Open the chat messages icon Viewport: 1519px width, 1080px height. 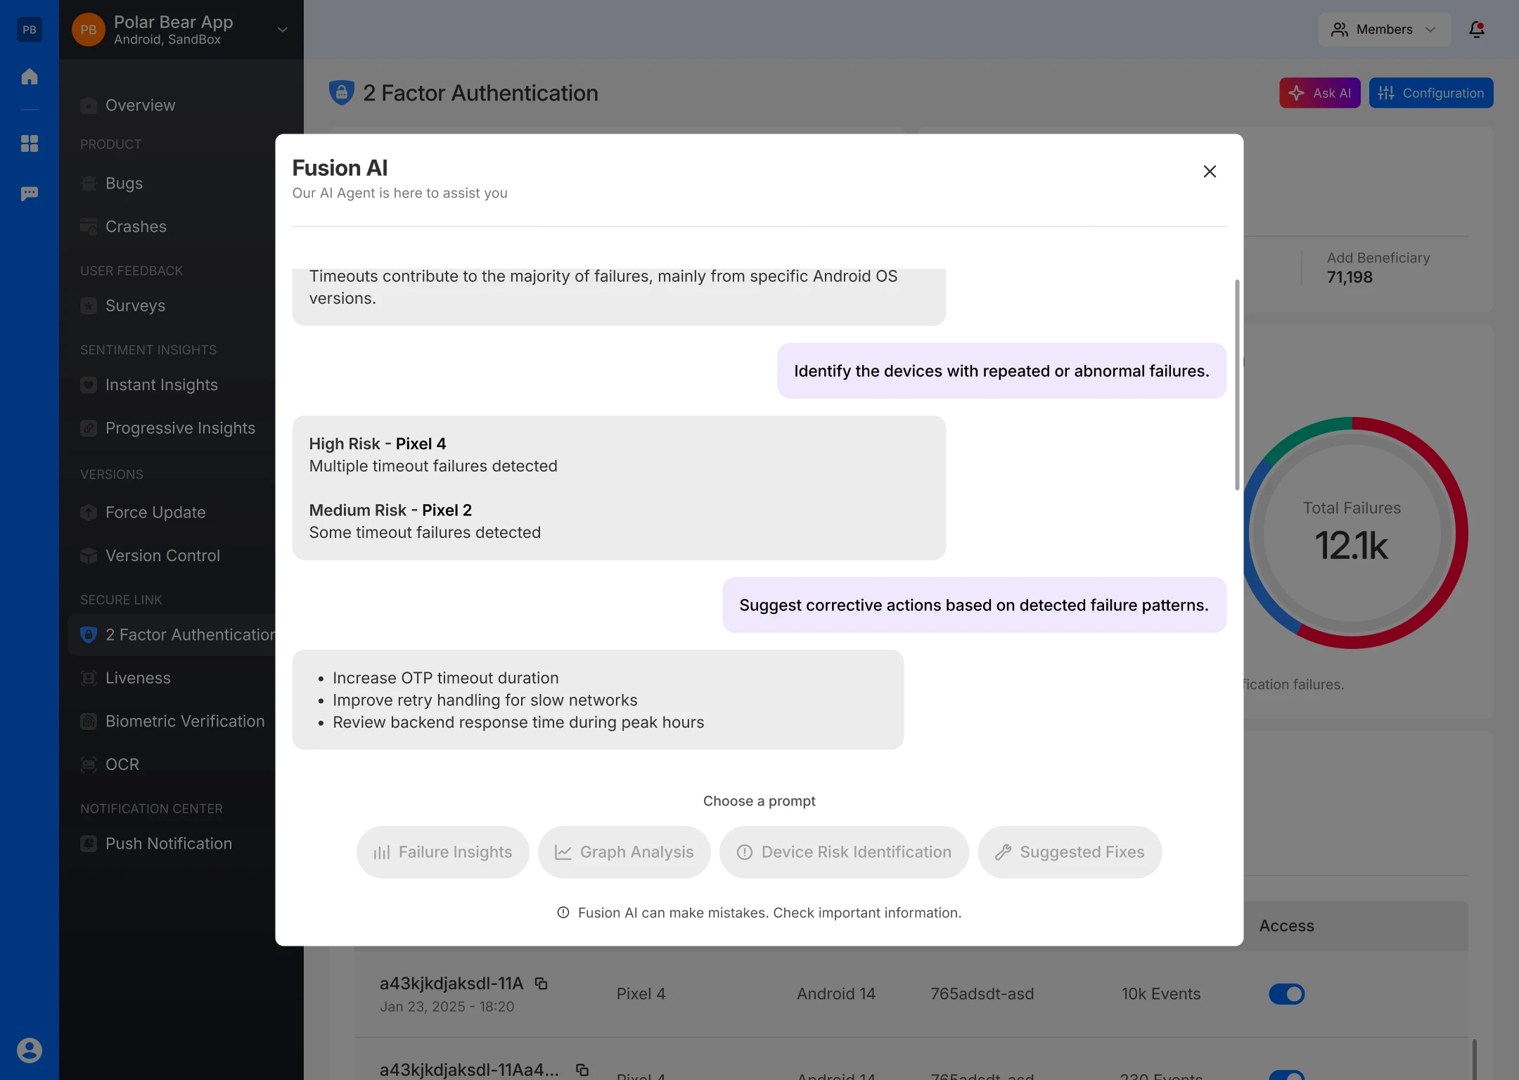(29, 193)
